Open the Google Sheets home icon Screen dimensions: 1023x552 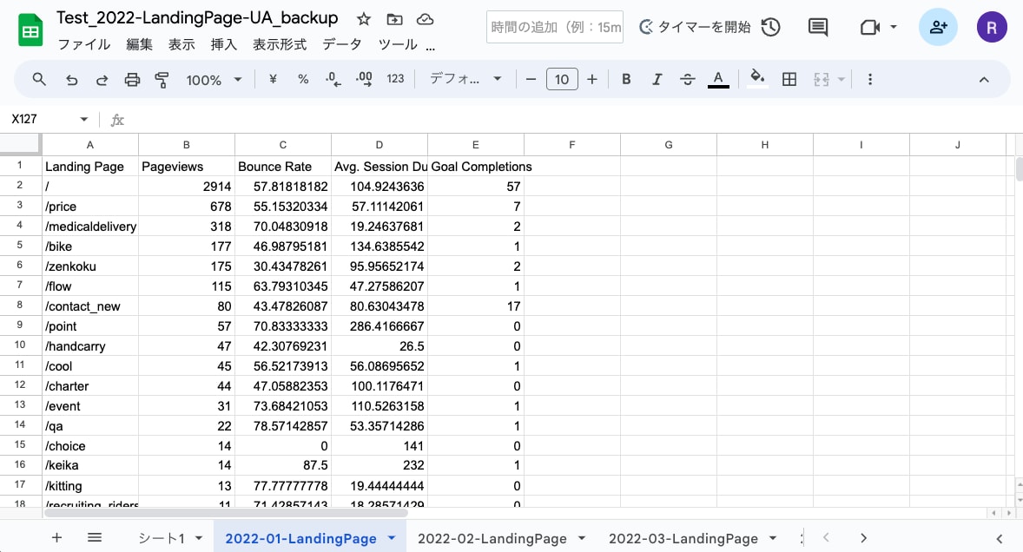coord(30,30)
